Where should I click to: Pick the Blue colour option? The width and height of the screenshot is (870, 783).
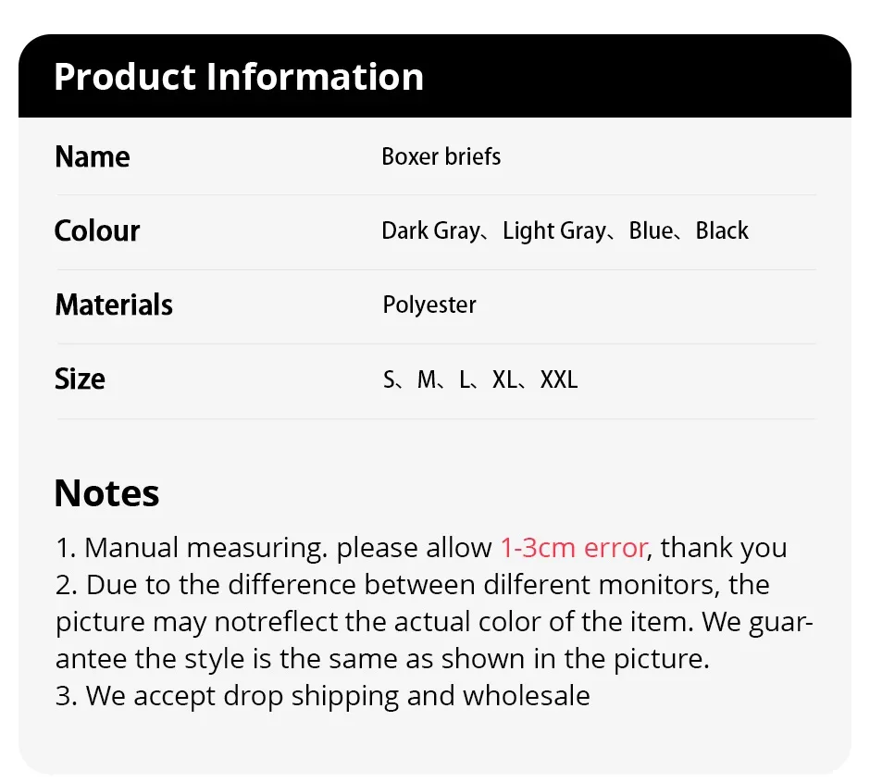tap(651, 230)
